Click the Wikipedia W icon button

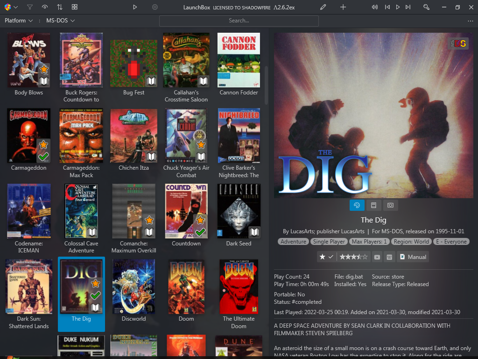click(389, 257)
